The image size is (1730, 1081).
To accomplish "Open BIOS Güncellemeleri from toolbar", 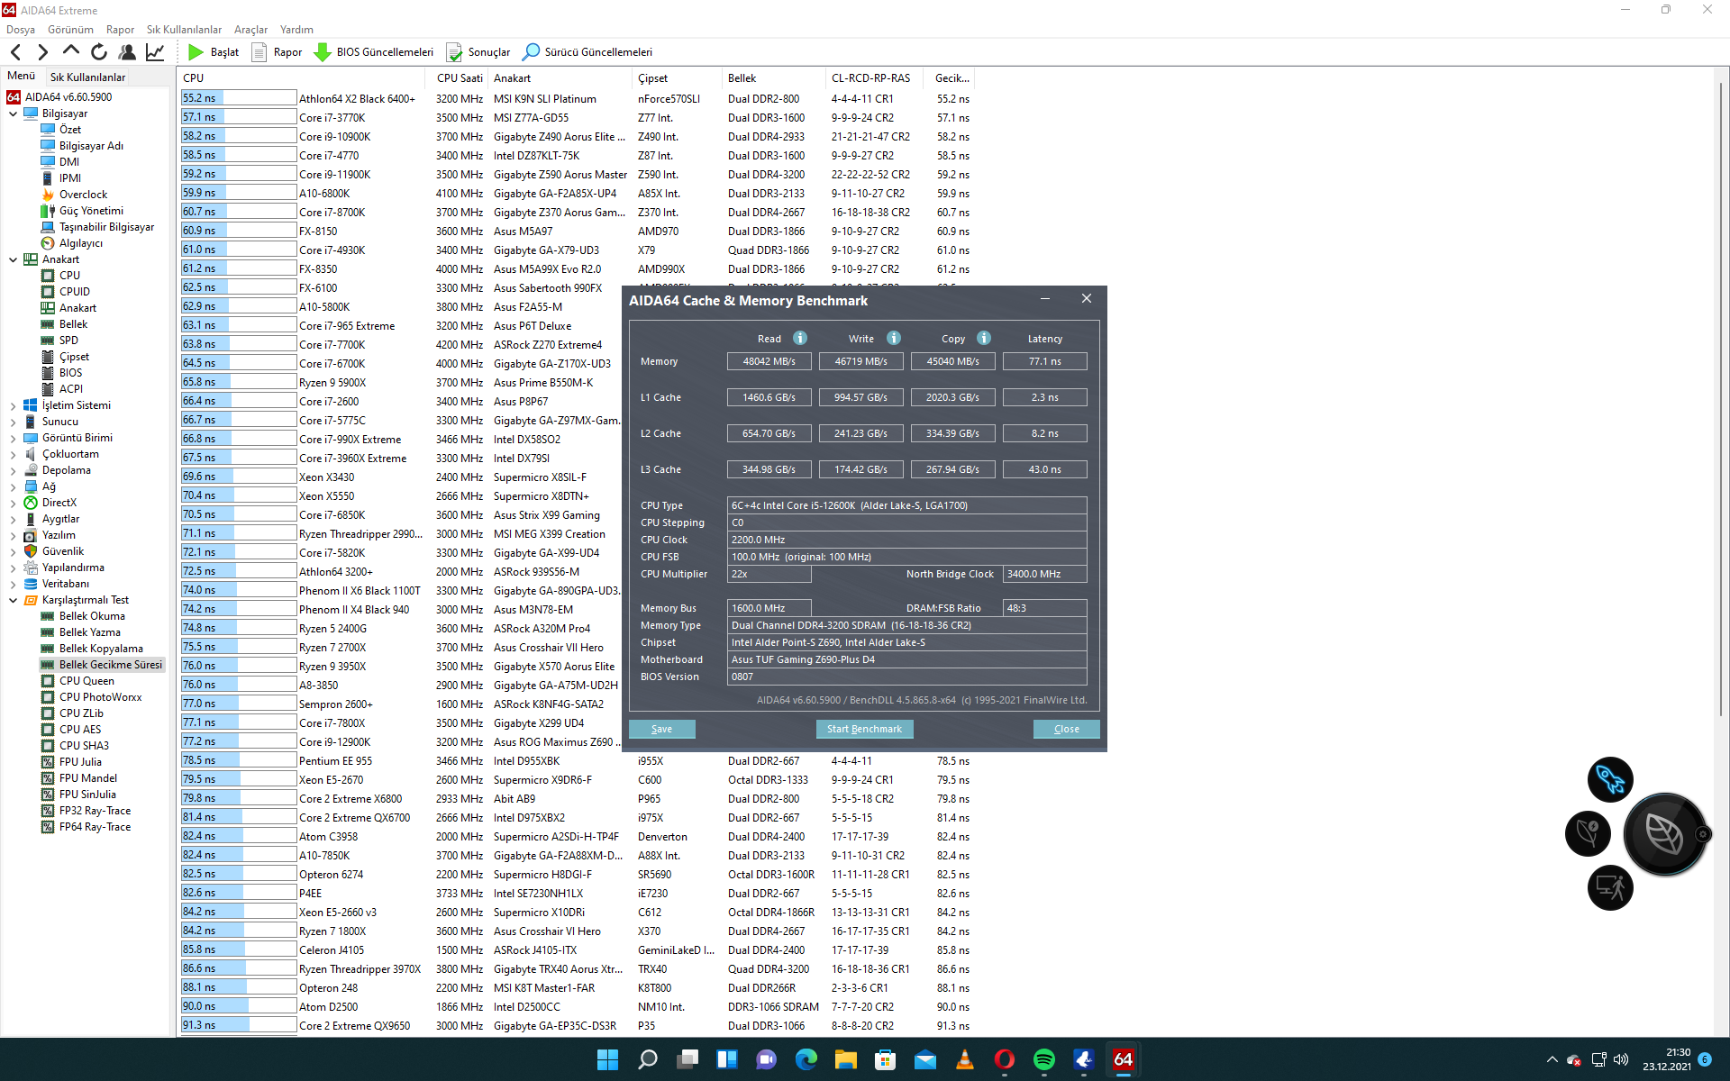I will [x=374, y=52].
